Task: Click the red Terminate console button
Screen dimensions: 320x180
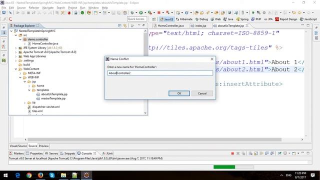Action: pos(232,153)
